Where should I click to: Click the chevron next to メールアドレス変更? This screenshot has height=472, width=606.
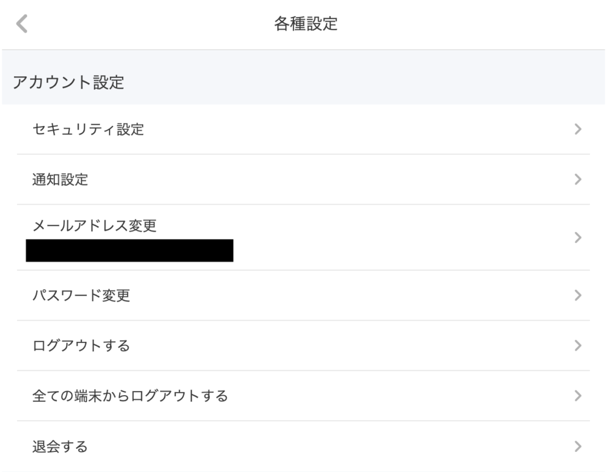click(578, 238)
